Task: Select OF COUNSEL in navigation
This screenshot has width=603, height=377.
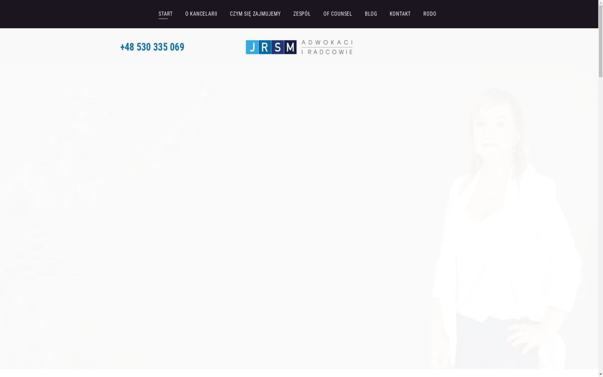Action: (337, 14)
